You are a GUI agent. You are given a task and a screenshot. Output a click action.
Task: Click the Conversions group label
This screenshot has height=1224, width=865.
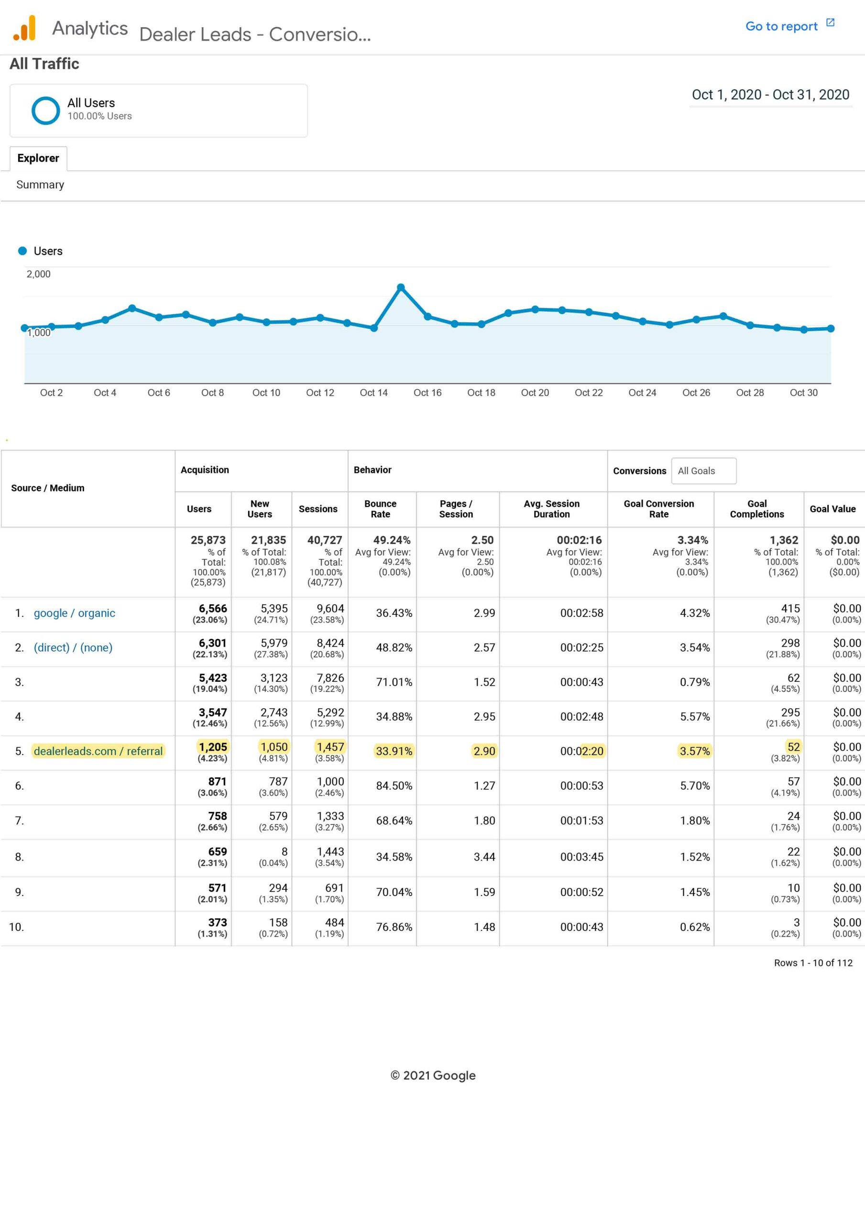tap(639, 471)
